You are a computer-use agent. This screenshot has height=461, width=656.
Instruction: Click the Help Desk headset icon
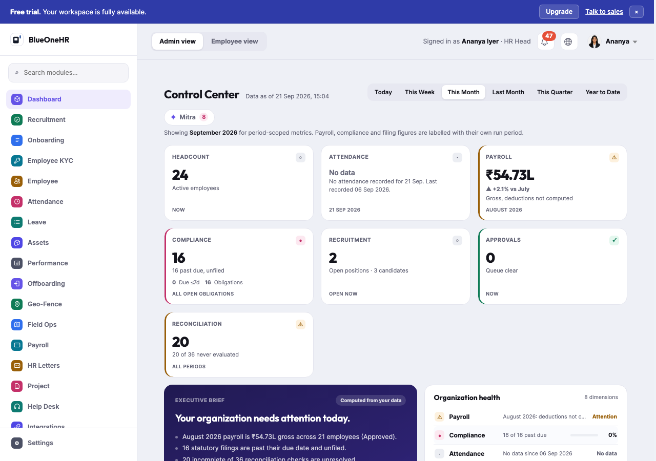pos(17,406)
